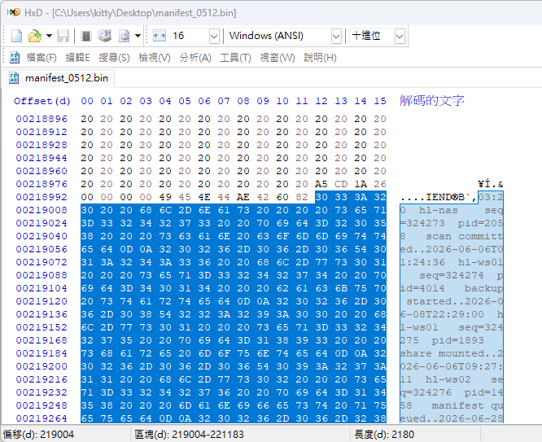The height and width of the screenshot is (442, 542).
Task: Click column header 15
Action: [380, 101]
